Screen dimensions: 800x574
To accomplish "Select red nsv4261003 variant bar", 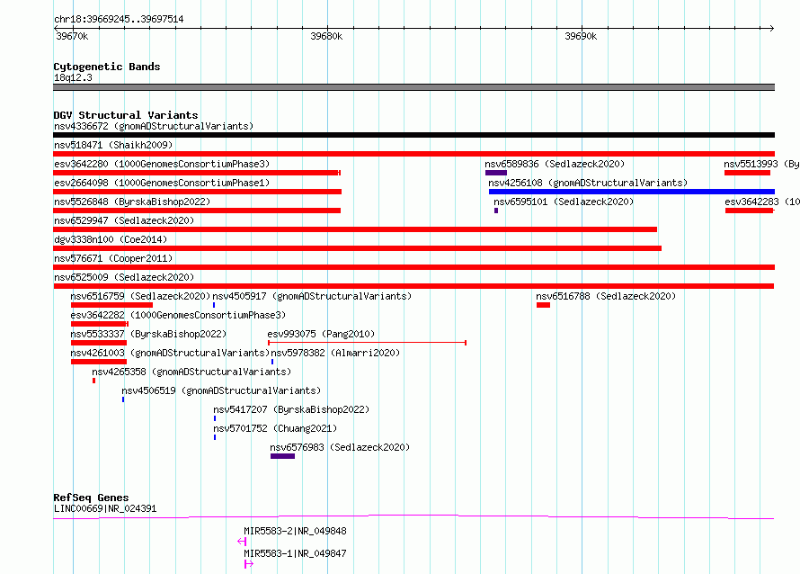I will coord(99,362).
